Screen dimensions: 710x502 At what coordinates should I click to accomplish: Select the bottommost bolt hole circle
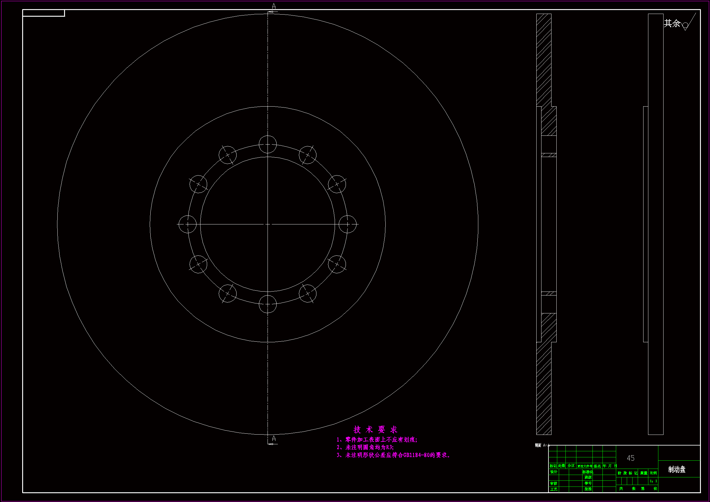268,304
